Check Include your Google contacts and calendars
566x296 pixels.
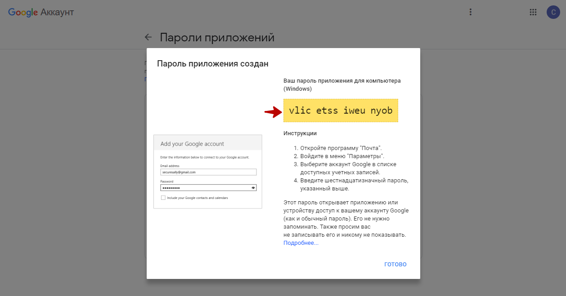coord(163,198)
